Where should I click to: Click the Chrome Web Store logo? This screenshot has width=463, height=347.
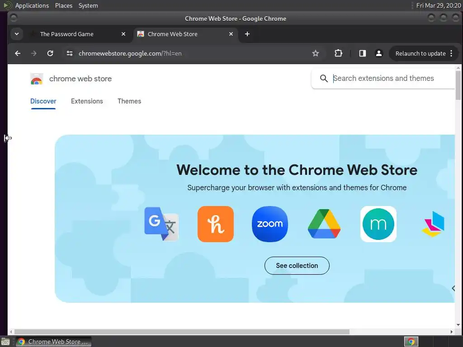click(37, 79)
